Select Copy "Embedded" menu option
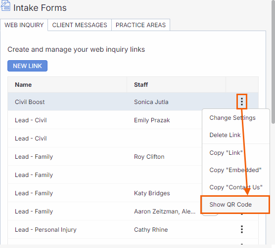The image size is (275, 248). pos(235,170)
